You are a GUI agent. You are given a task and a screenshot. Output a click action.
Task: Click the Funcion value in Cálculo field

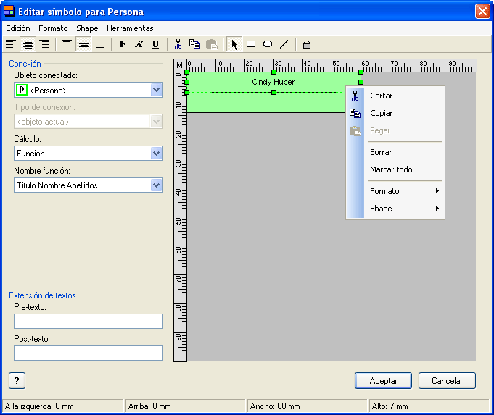click(x=30, y=154)
